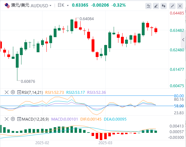Click the DEA:0.00095 value
This screenshot has width=186, height=147.
(115, 119)
